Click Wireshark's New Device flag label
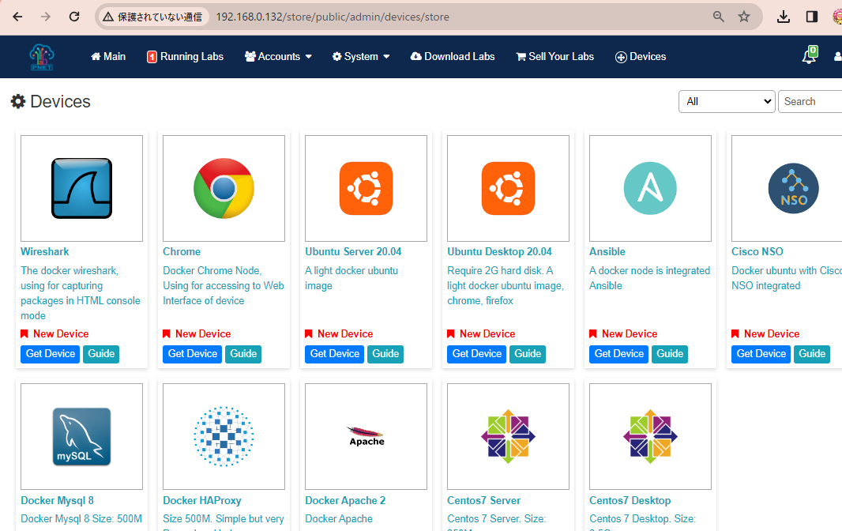 coord(55,333)
